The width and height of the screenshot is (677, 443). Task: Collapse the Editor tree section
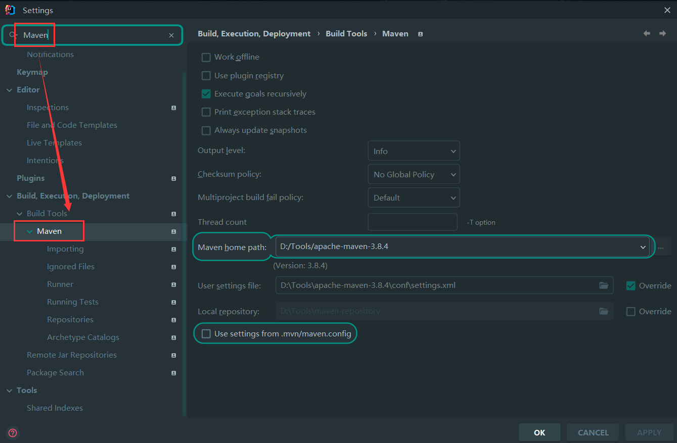click(x=9, y=90)
